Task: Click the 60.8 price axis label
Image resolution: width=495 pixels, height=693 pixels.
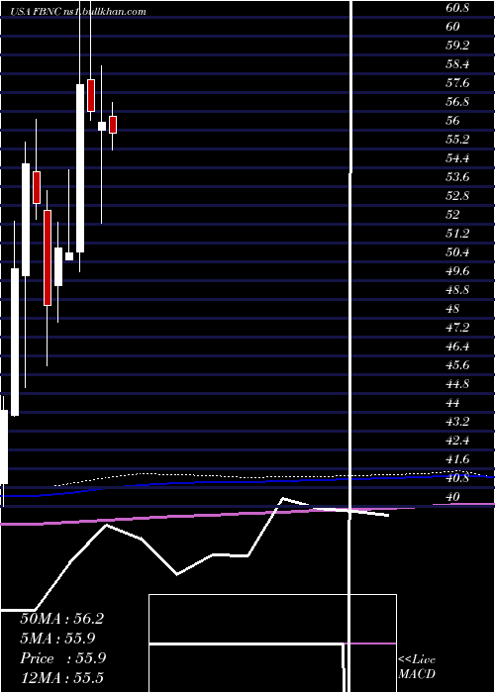Action: (x=458, y=8)
